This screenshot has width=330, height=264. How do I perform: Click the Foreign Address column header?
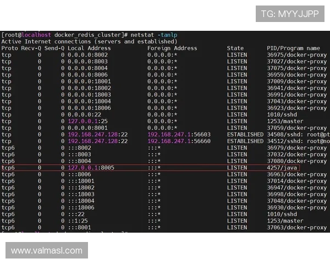tap(172, 48)
